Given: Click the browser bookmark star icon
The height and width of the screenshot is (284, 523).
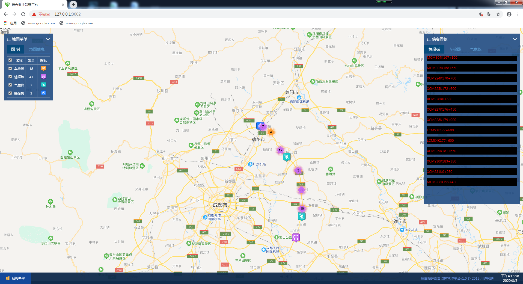Looking at the screenshot, I should (498, 14).
